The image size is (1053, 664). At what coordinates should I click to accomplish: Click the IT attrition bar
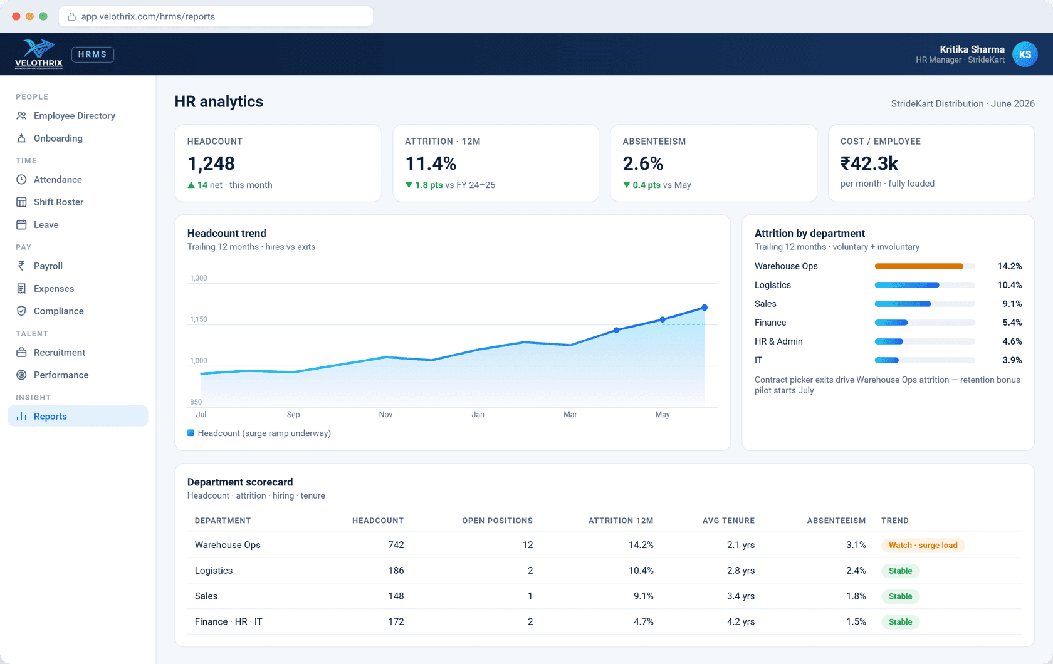pyautogui.click(x=887, y=360)
